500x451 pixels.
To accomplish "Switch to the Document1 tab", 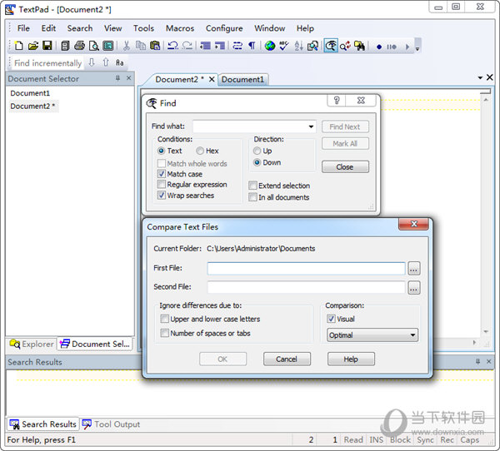I will (x=243, y=80).
